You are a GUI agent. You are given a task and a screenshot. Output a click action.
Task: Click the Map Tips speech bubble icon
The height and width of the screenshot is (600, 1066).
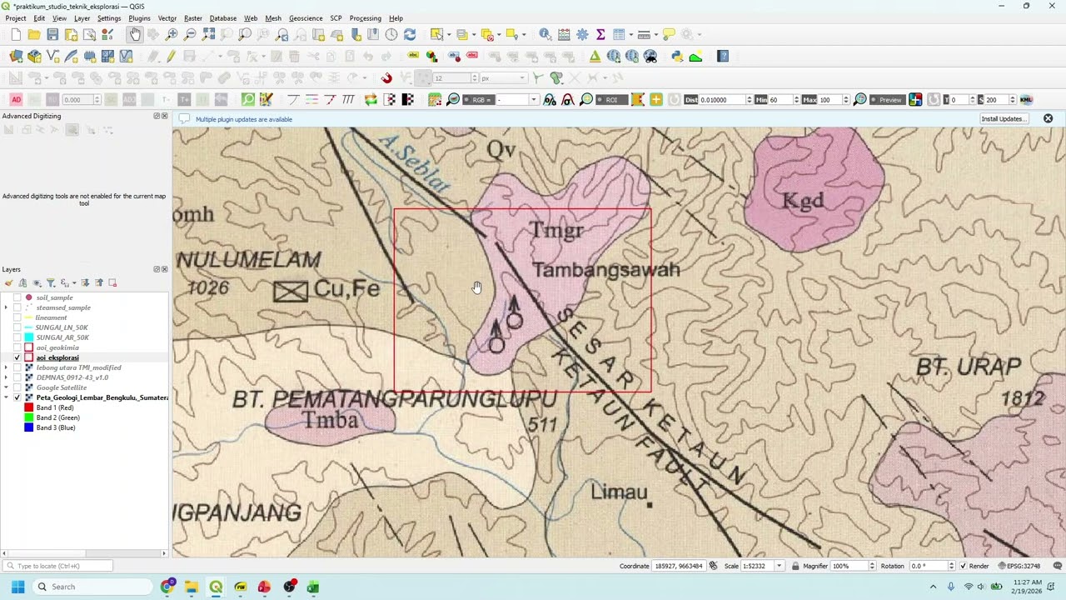coord(669,34)
